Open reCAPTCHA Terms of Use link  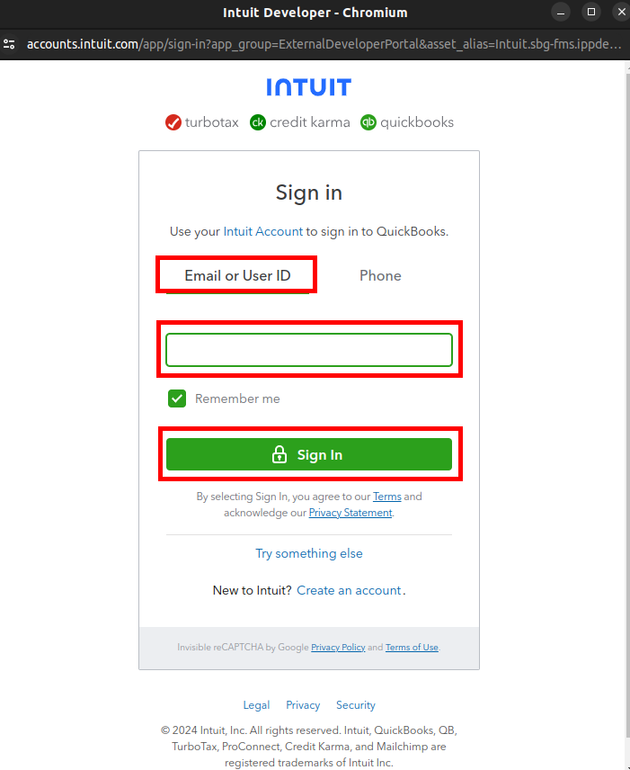(412, 648)
